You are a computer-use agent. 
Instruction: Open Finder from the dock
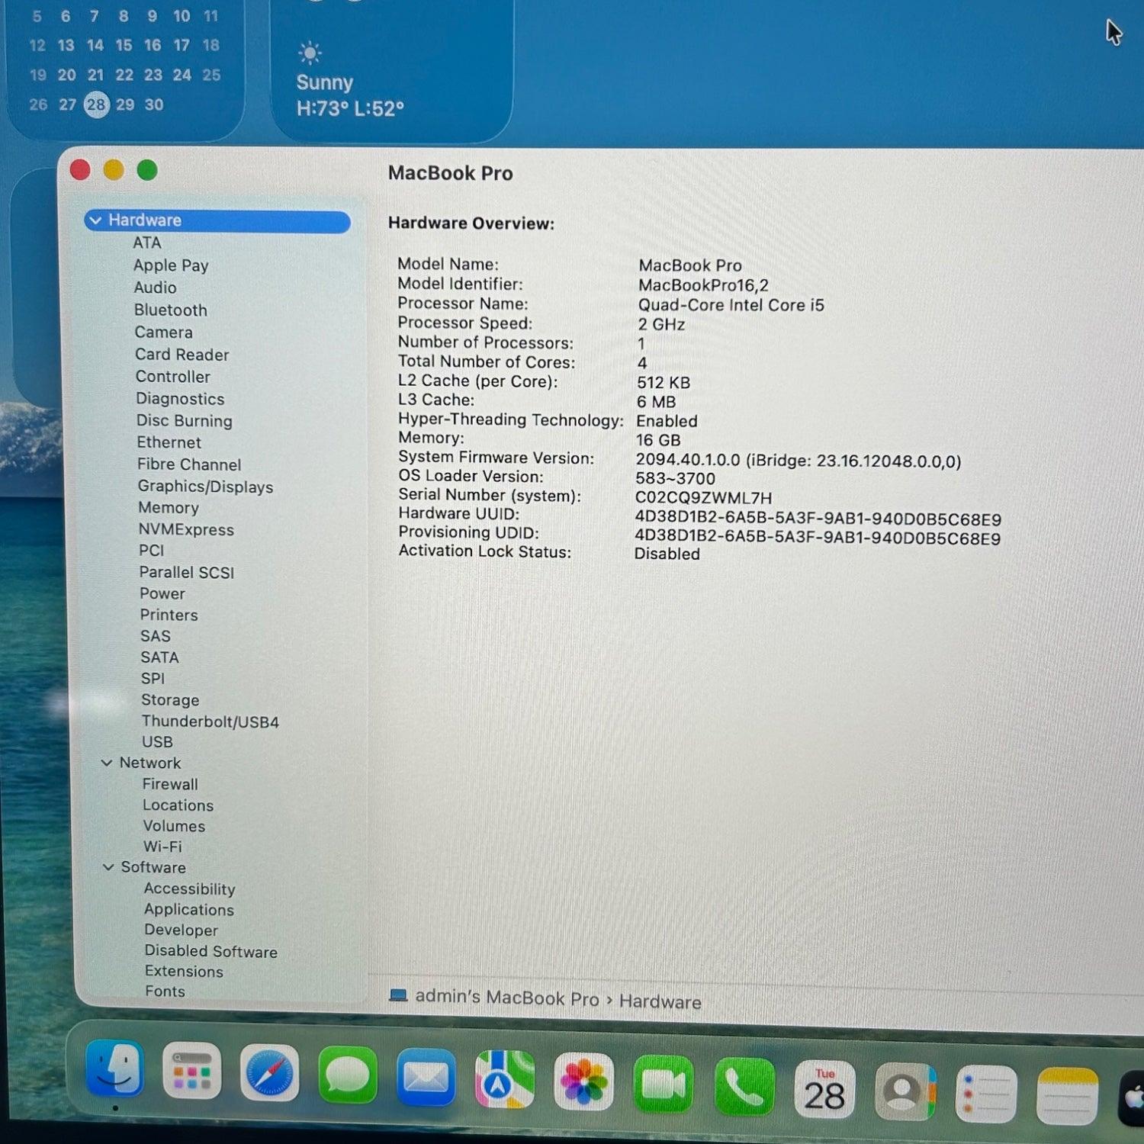click(114, 1069)
